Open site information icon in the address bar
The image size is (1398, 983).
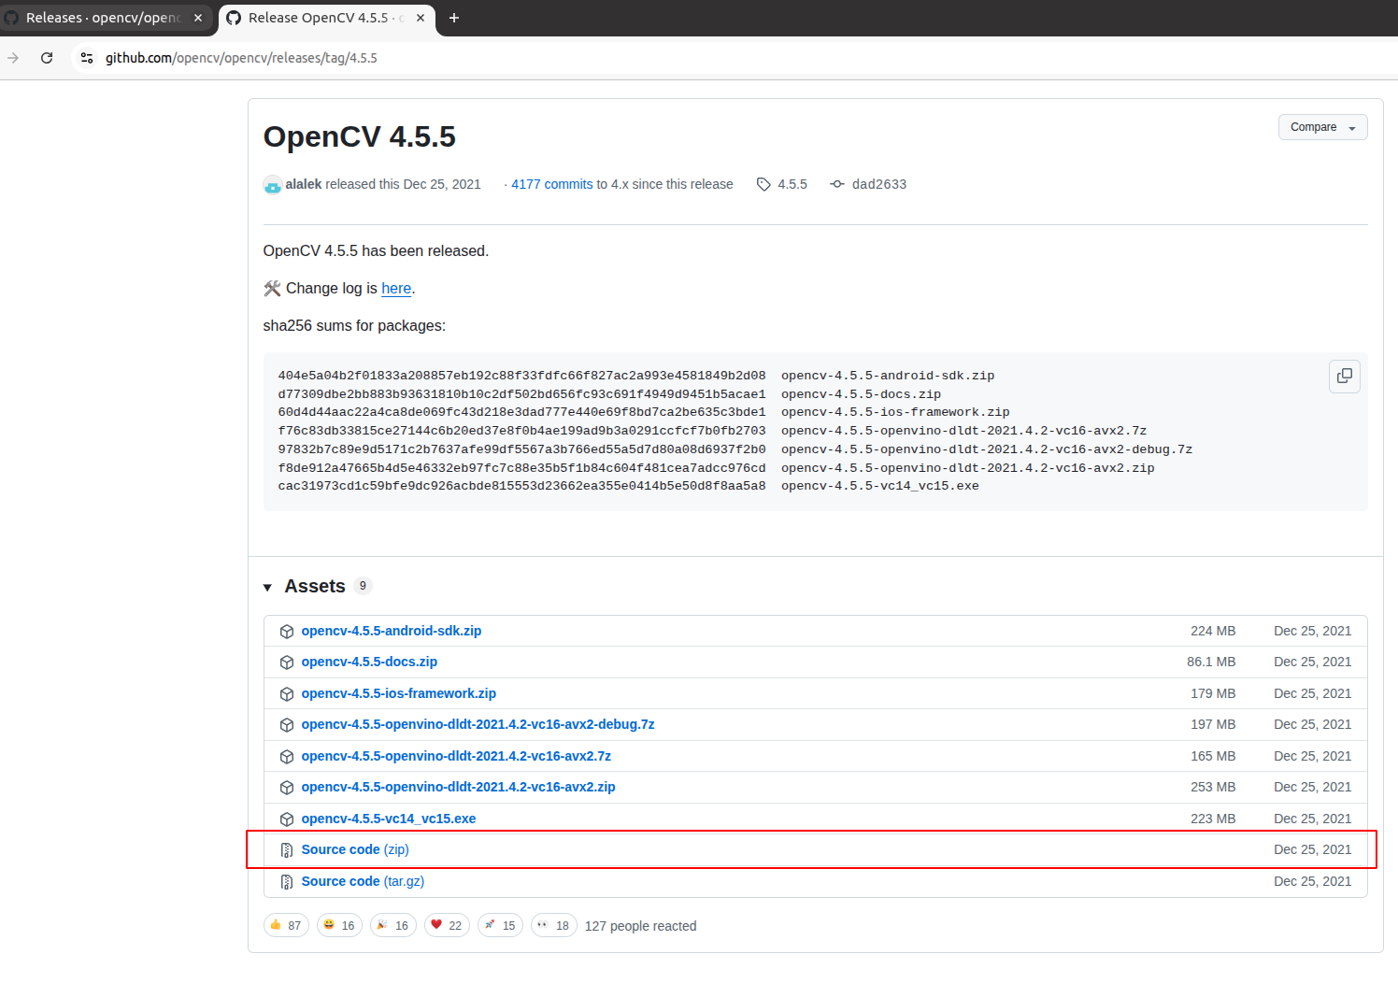tap(87, 58)
